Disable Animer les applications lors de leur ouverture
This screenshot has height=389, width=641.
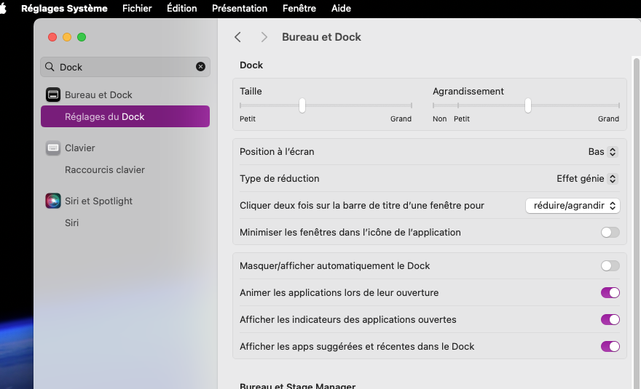tap(610, 293)
